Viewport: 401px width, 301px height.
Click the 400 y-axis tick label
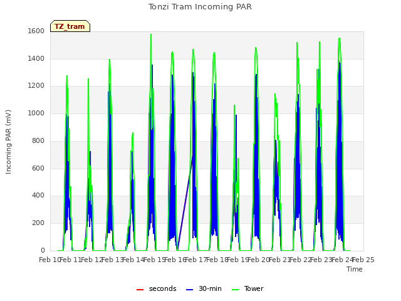(x=38, y=196)
